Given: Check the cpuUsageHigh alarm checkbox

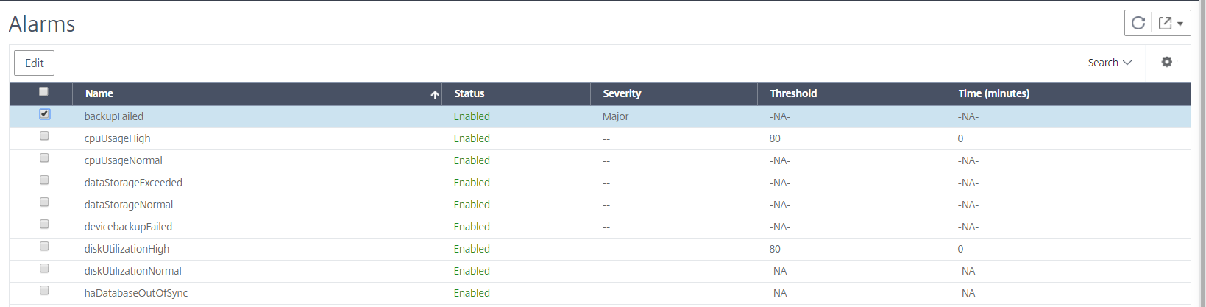Looking at the screenshot, I should pos(44,136).
